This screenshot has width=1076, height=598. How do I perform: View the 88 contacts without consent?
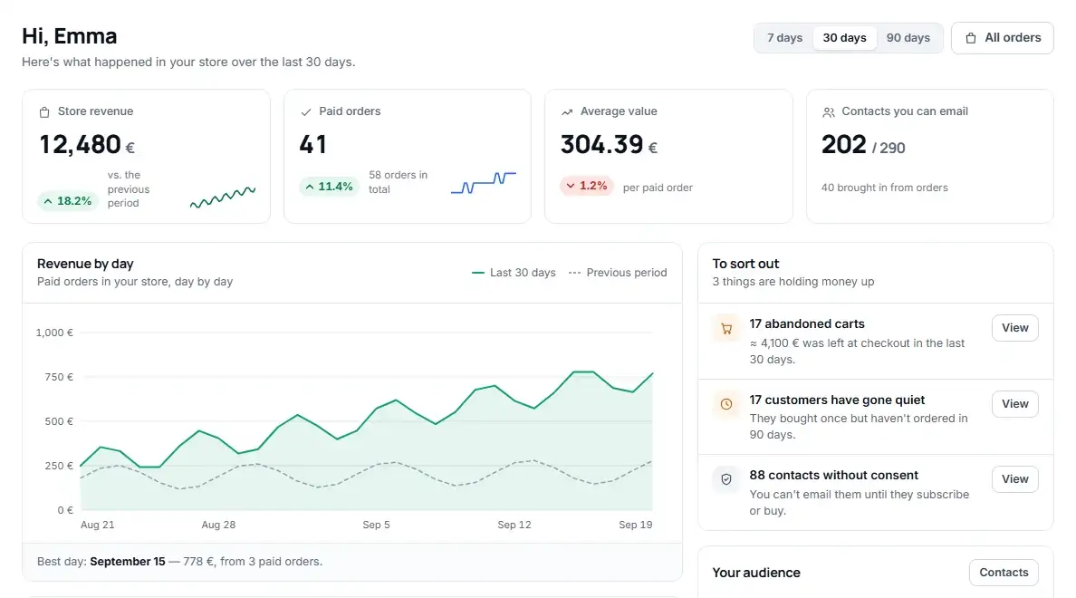1014,478
